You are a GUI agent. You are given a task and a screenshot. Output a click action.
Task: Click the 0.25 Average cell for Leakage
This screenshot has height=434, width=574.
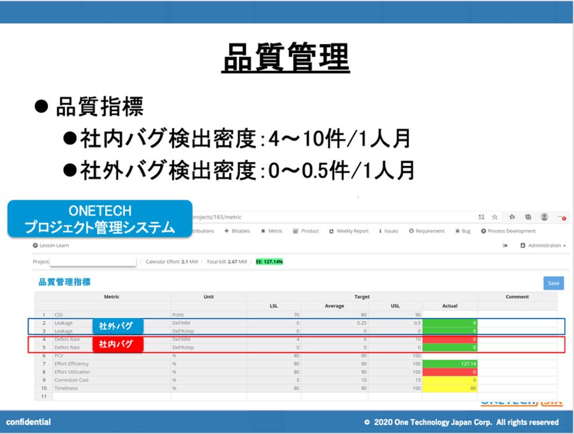(334, 323)
